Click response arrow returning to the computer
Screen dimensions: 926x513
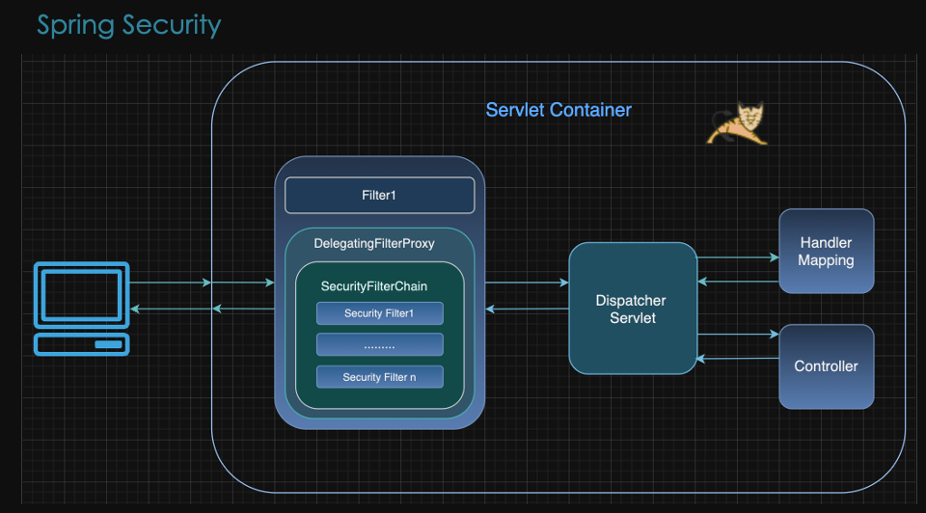[170, 309]
